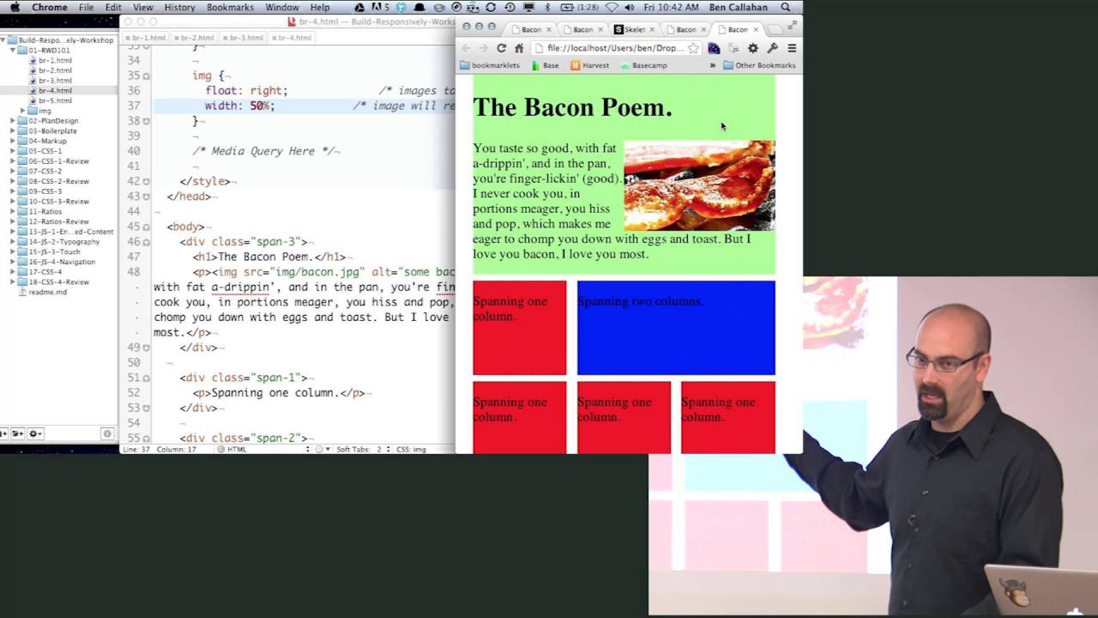Click the wrench extension icon in Chrome
The height and width of the screenshot is (618, 1098).
[x=772, y=48]
